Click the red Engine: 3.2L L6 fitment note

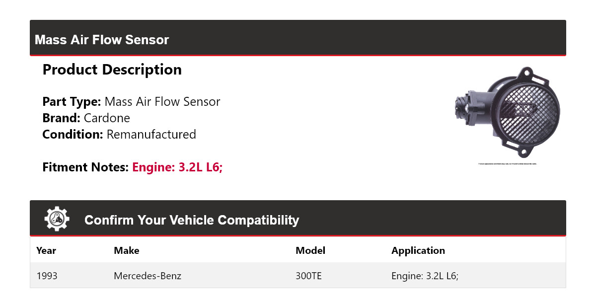(x=177, y=167)
